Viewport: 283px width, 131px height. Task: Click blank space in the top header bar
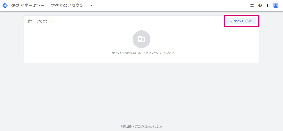click(162, 6)
